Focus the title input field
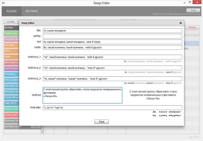Image resolution: width=203 pixels, height=141 pixels. click(112, 31)
